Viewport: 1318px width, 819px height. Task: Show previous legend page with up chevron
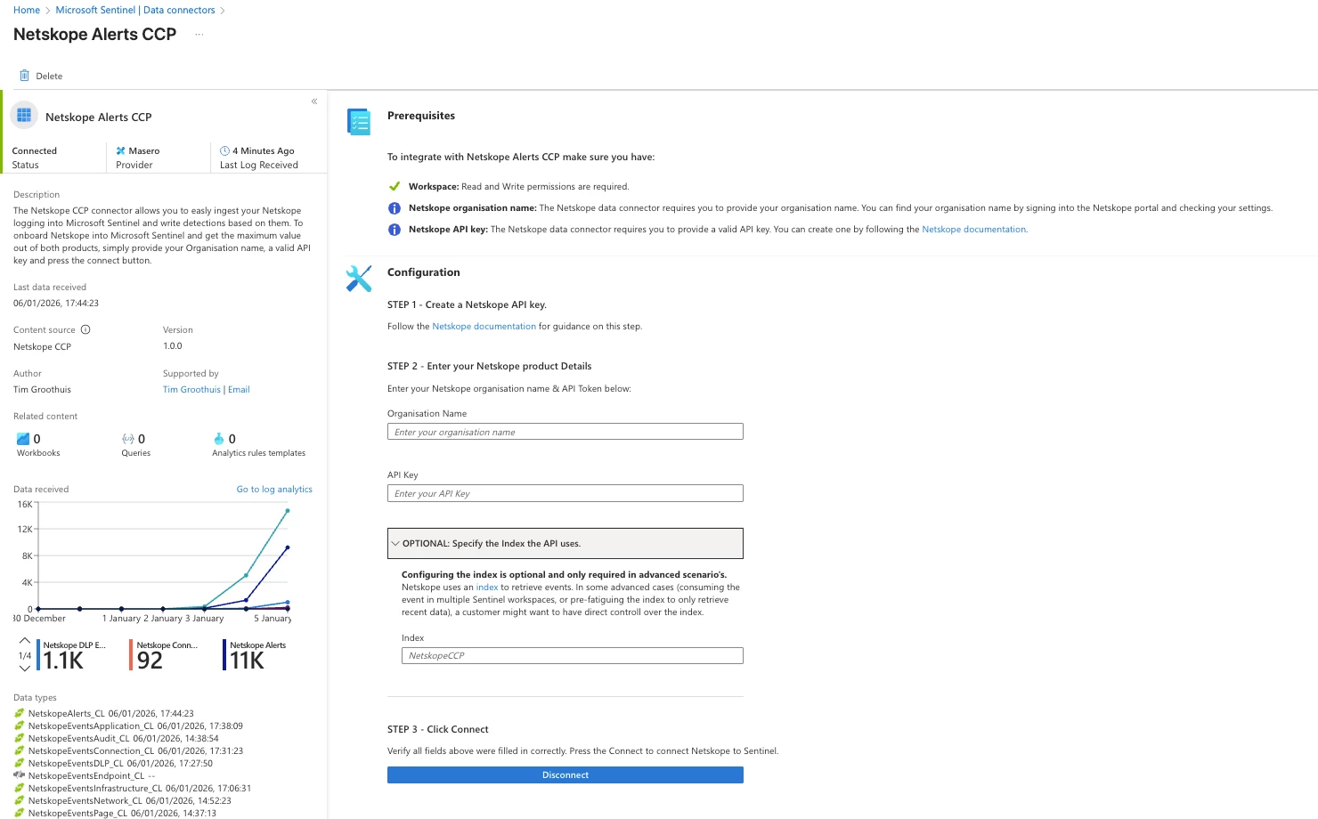coord(25,641)
